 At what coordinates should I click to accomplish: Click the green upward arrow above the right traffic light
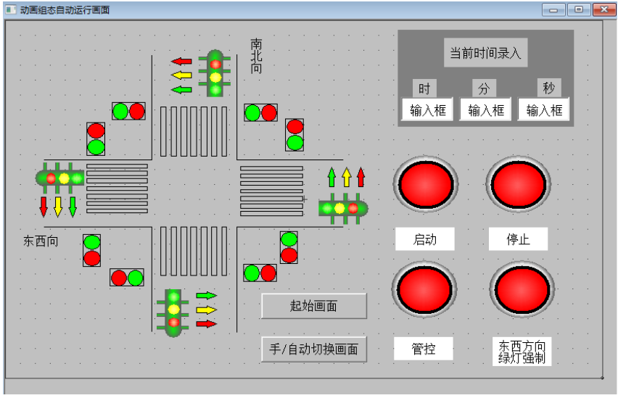pyautogui.click(x=332, y=178)
